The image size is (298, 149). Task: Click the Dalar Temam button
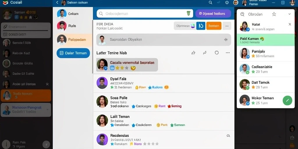pos(73,53)
